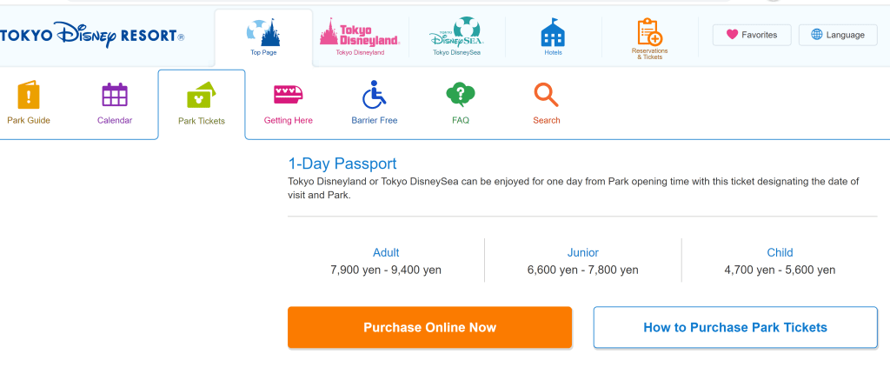
Task: Click the Favorites heart button
Action: (752, 35)
